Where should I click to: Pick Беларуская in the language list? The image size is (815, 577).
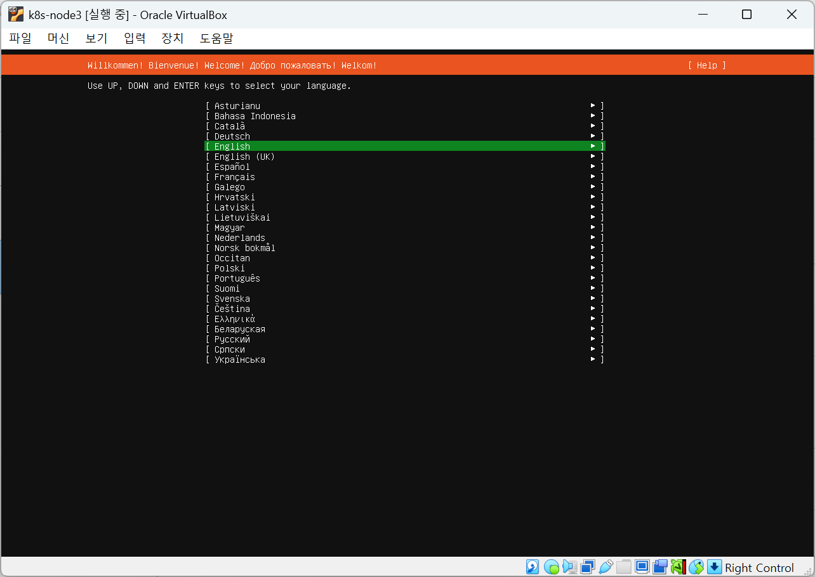[405, 329]
